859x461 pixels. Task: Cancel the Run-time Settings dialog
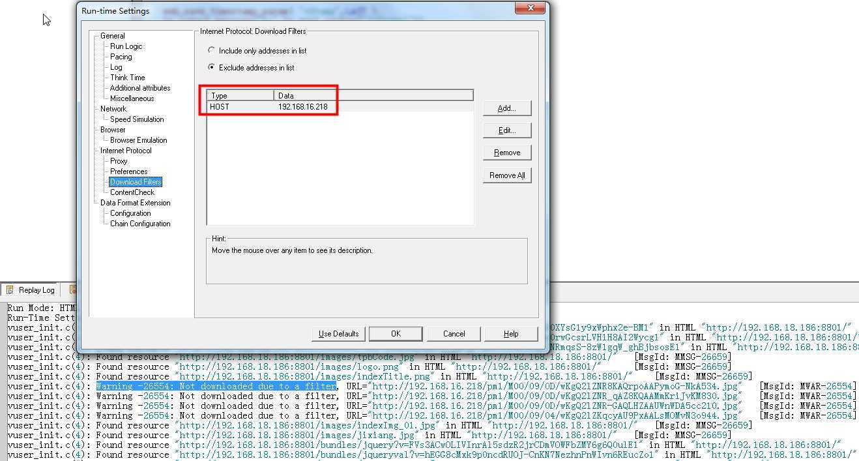454,334
